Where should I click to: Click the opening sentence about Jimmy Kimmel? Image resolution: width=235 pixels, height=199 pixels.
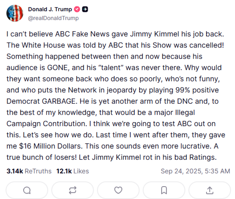[x=115, y=34]
